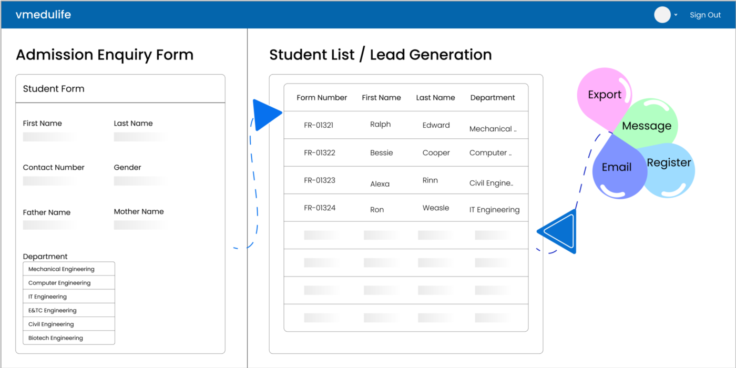This screenshot has width=736, height=368.
Task: Click the Sign Out link
Action: click(x=705, y=15)
